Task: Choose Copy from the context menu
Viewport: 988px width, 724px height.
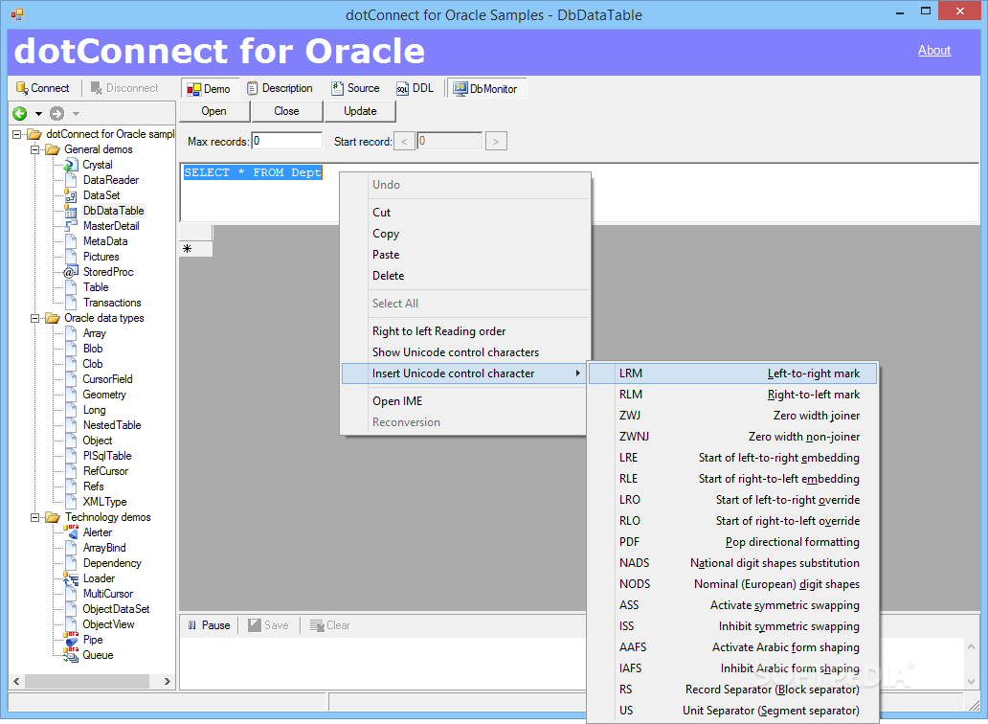Action: (465, 233)
